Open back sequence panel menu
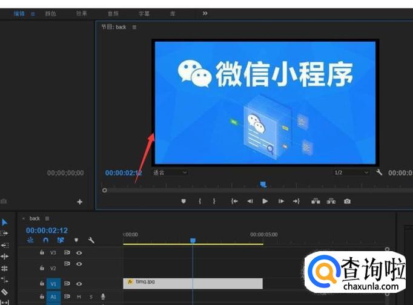Viewport: 413px width, 305px height. tap(47, 218)
